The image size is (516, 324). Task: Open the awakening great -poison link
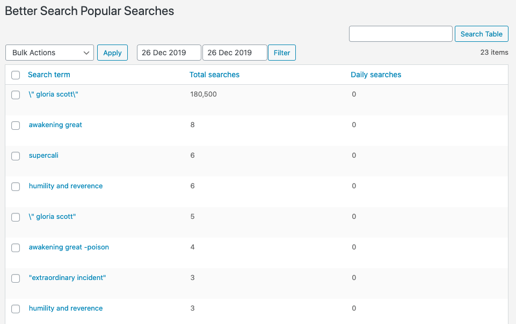(69, 247)
